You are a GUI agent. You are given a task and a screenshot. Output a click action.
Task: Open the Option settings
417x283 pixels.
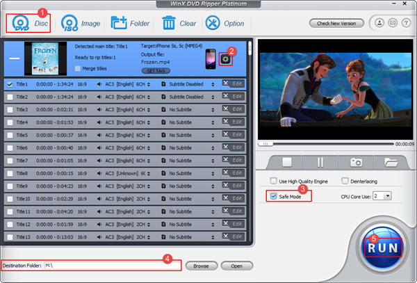pyautogui.click(x=224, y=23)
